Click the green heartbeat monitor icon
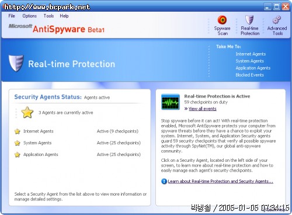 171,102
